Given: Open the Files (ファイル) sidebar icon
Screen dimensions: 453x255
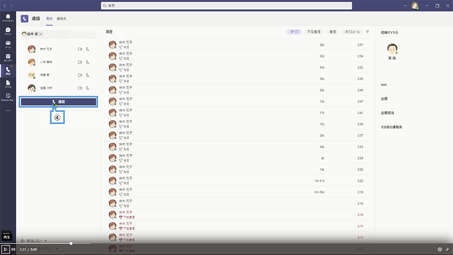Looking at the screenshot, I should (x=8, y=84).
